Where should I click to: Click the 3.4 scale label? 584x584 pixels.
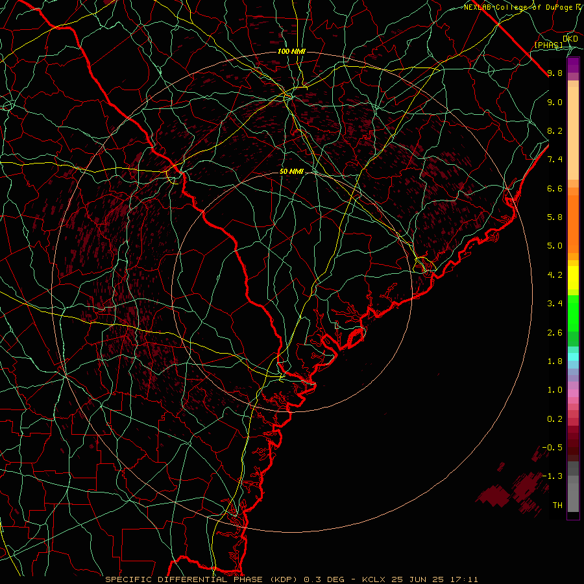555,304
